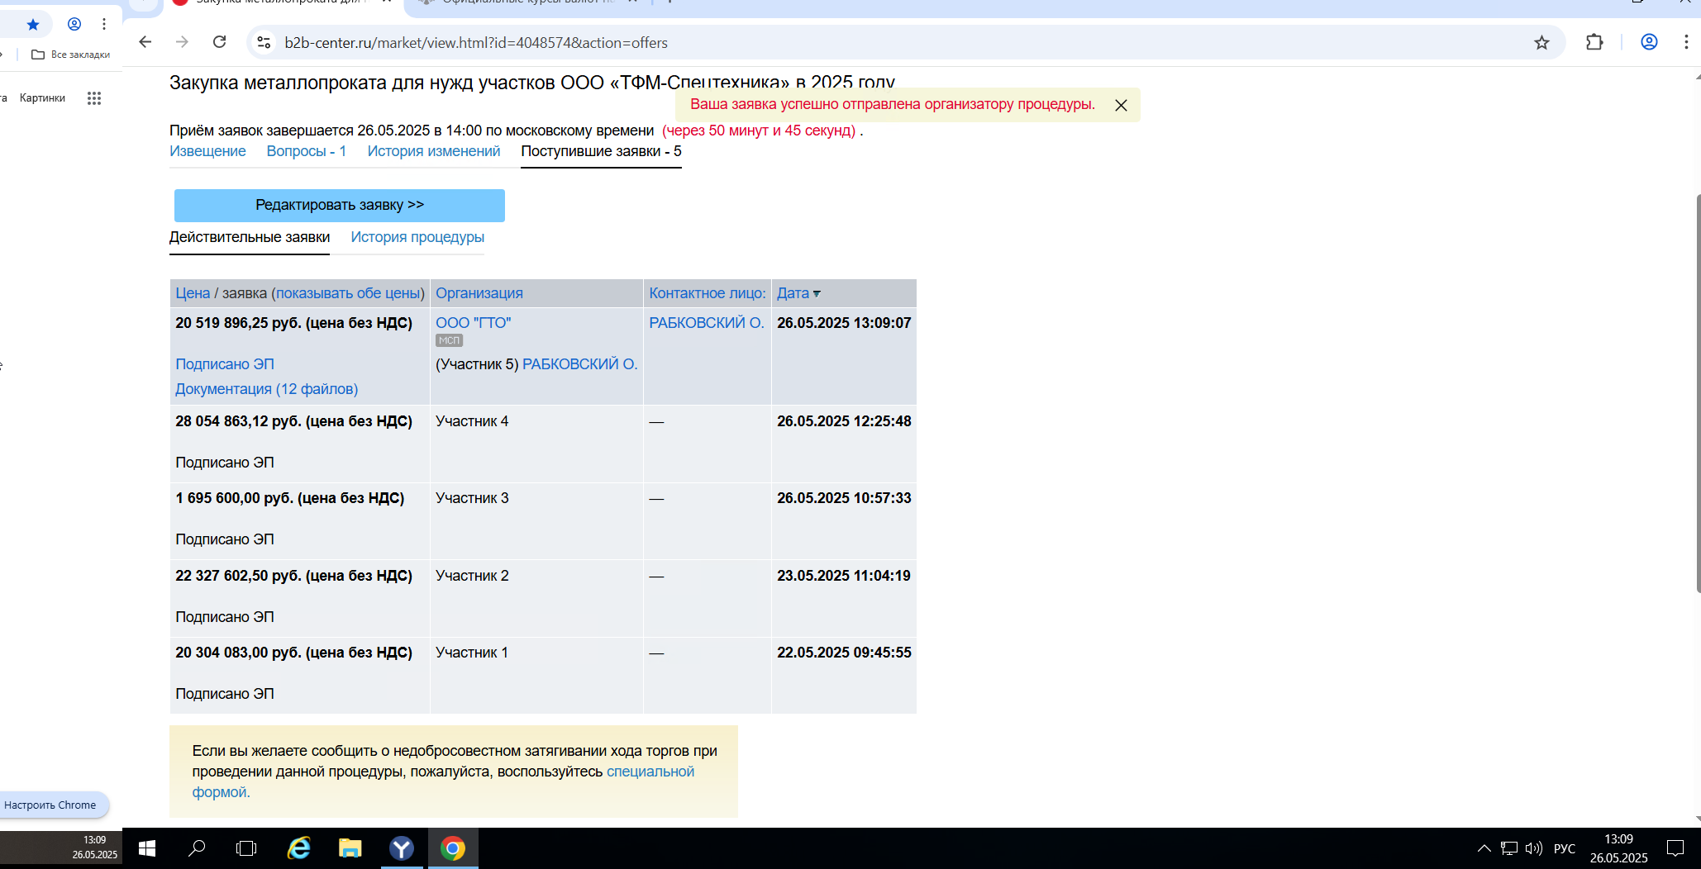Go back using the browser back arrow
The width and height of the screenshot is (1701, 869).
(145, 42)
